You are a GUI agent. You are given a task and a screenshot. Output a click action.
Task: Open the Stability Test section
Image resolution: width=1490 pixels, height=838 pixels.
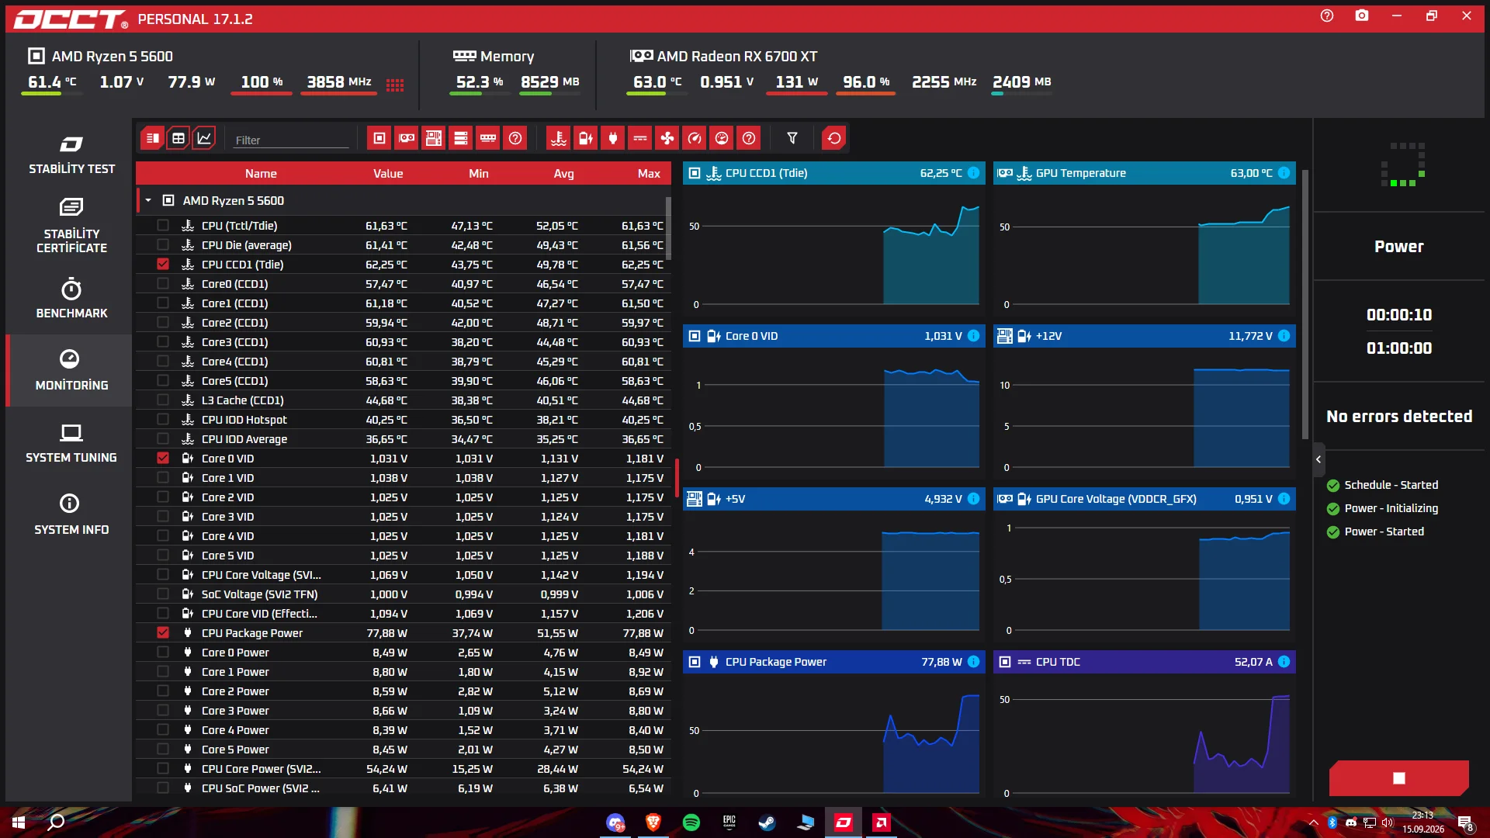point(71,154)
